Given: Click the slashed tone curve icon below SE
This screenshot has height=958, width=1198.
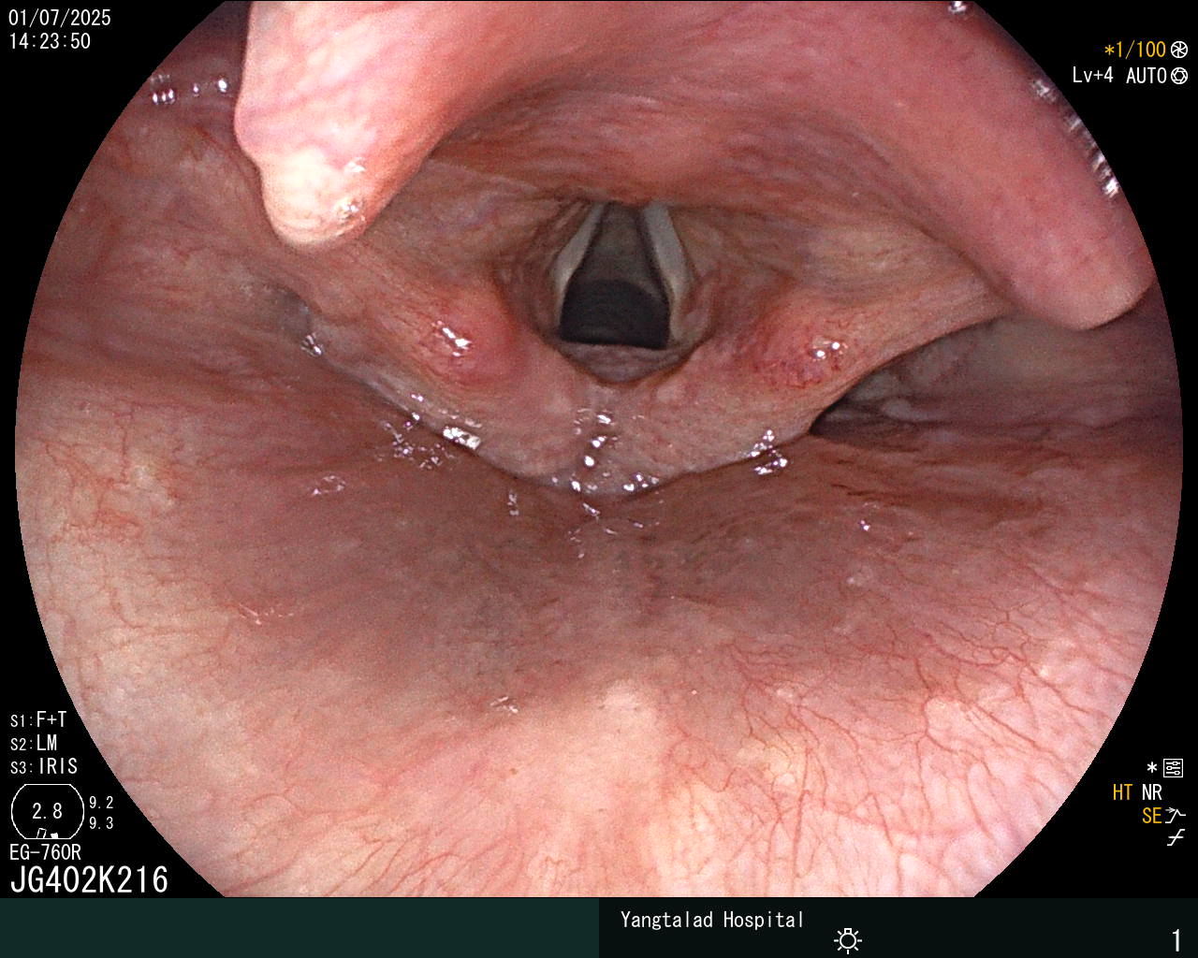Looking at the screenshot, I should pos(1176,838).
